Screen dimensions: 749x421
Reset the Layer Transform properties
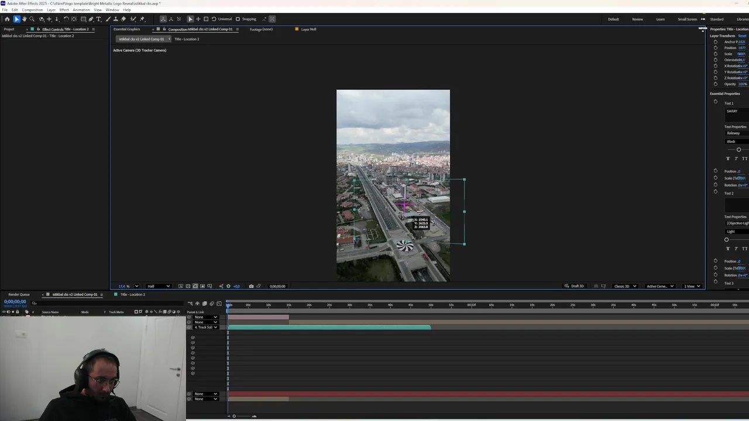742,36
